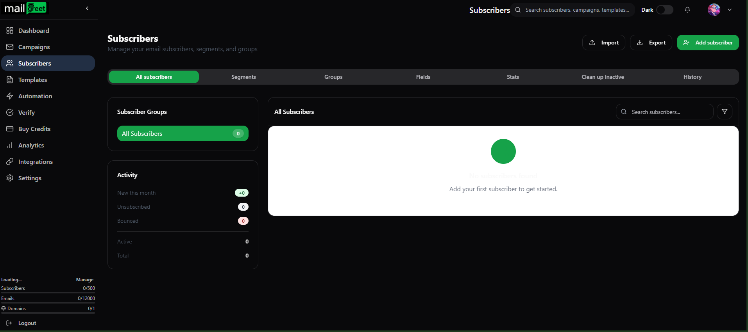This screenshot has height=332, width=748.
Task: Toggle the Dark mode switch
Action: pyautogui.click(x=664, y=10)
